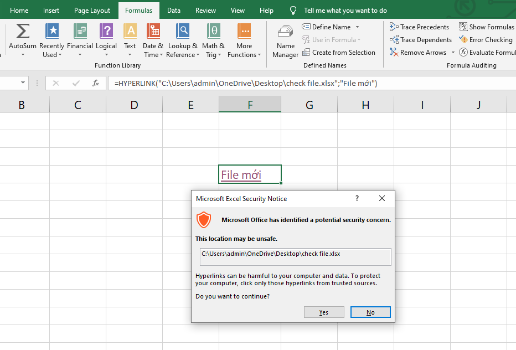This screenshot has height=350, width=516.
Task: Click the File mới hyperlink cell
Action: [241, 175]
